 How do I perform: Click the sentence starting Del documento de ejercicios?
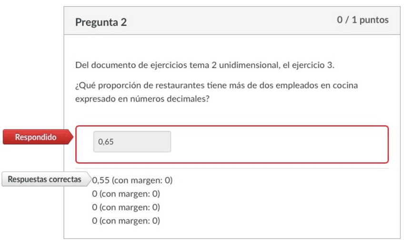pyautogui.click(x=205, y=65)
